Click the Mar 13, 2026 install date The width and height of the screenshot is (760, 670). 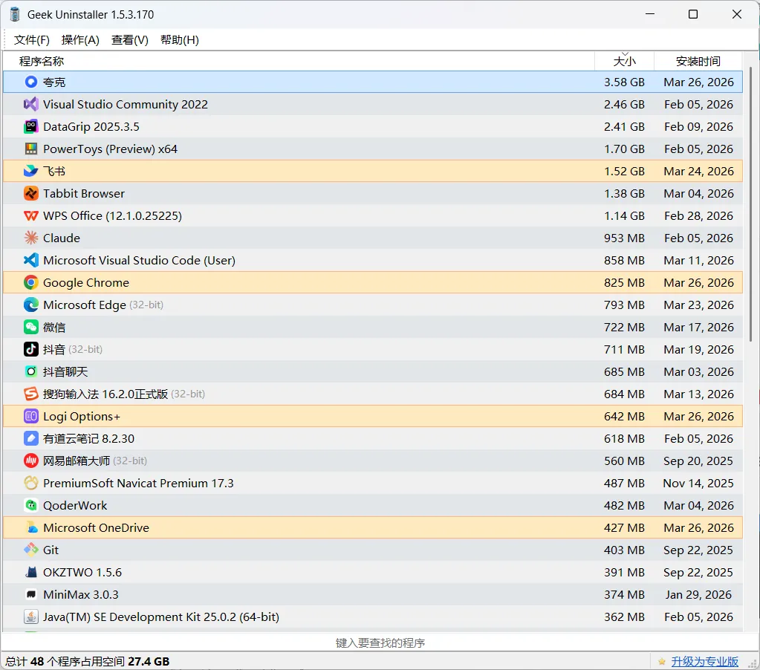[698, 394]
